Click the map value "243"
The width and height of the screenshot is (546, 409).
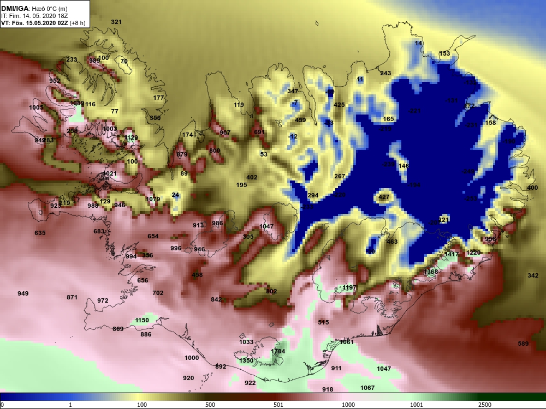click(x=385, y=73)
